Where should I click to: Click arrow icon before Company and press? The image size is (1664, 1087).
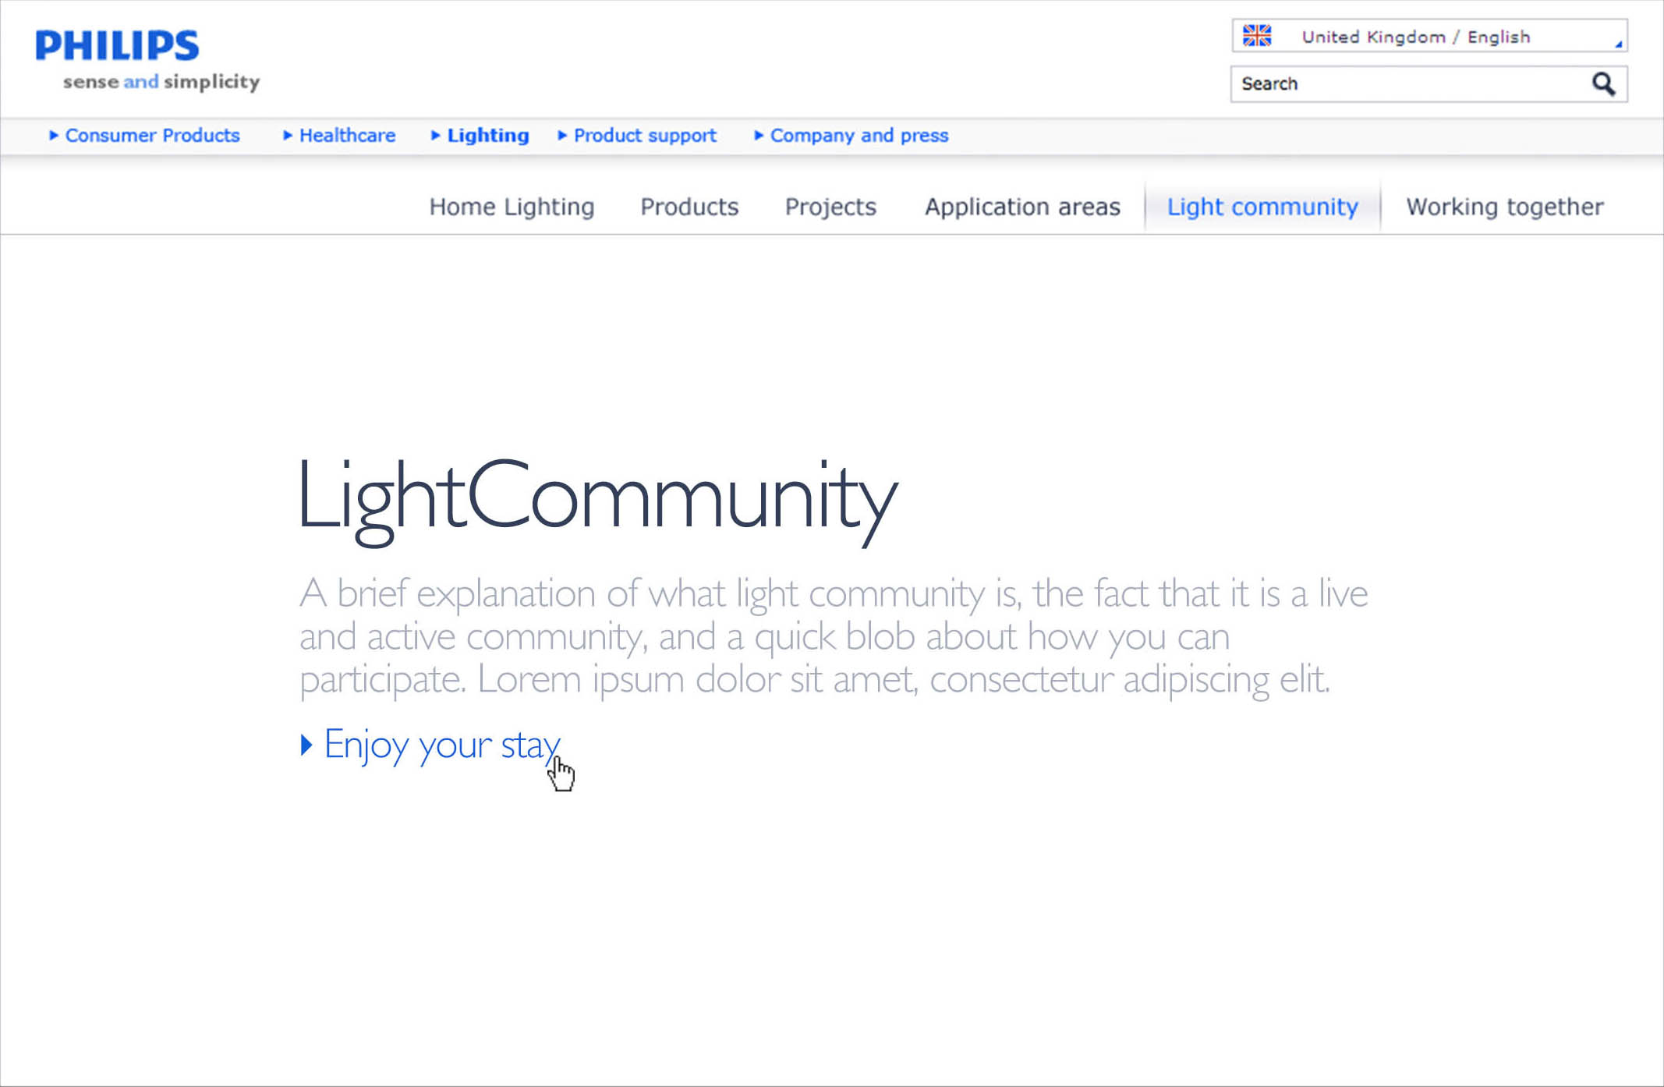tap(758, 136)
